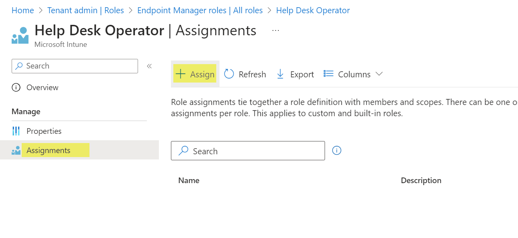Click the Overview info circle icon
Image resolution: width=518 pixels, height=238 pixels.
click(16, 87)
